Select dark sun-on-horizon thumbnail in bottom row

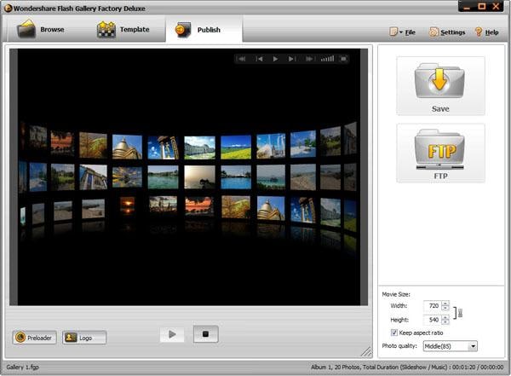click(x=127, y=205)
